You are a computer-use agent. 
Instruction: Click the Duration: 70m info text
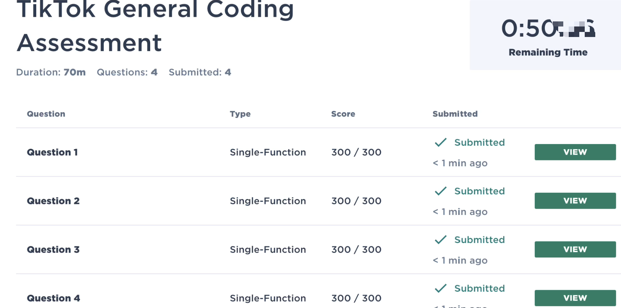coord(51,72)
